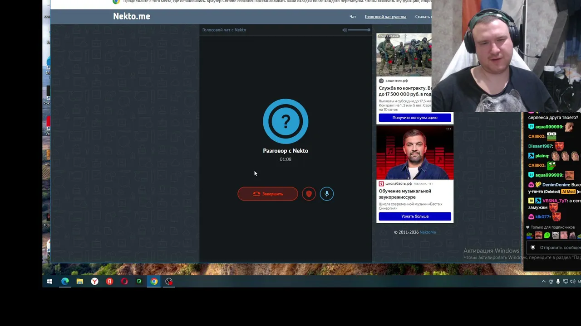Click the Узнать больше ad button
Viewport: 581px width, 326px height.
[415, 216]
